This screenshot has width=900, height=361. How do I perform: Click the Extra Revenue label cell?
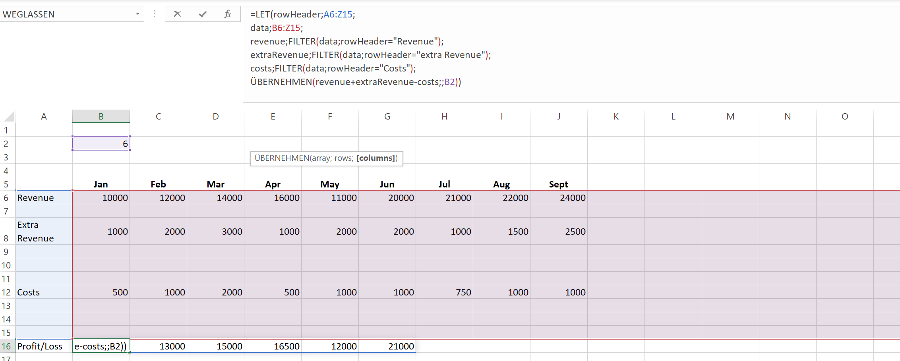click(44, 231)
